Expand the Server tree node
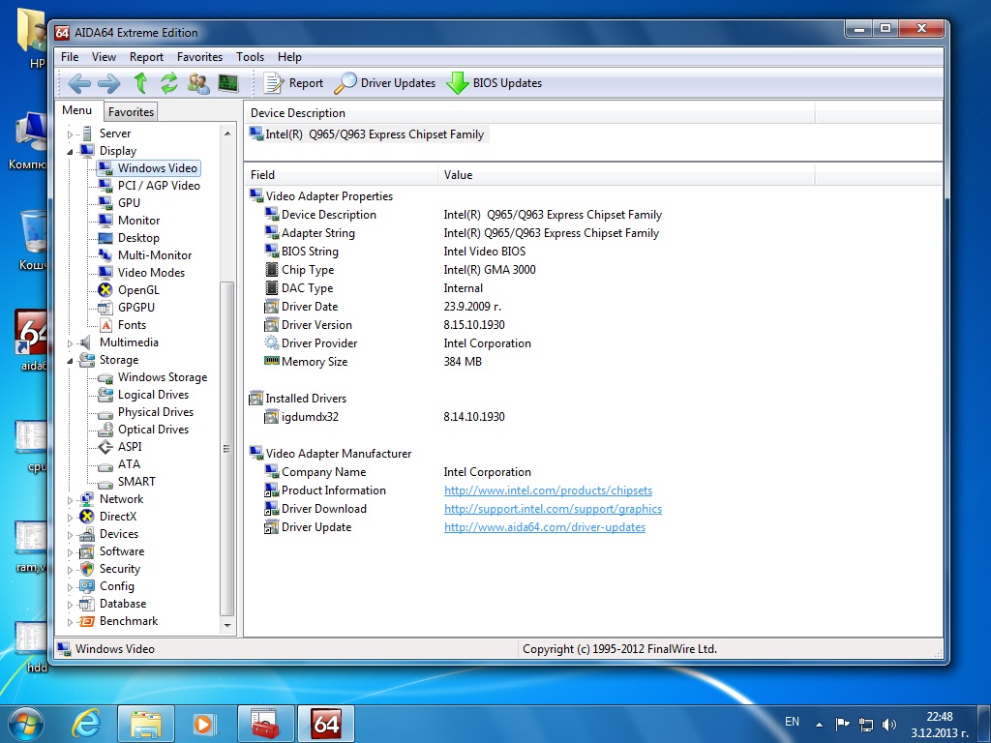991x743 pixels. [70, 134]
